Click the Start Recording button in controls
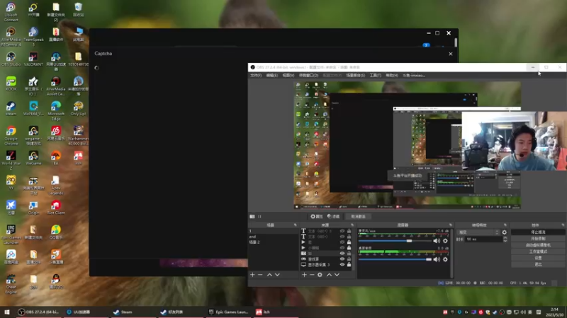The height and width of the screenshot is (318, 567). pyautogui.click(x=538, y=239)
